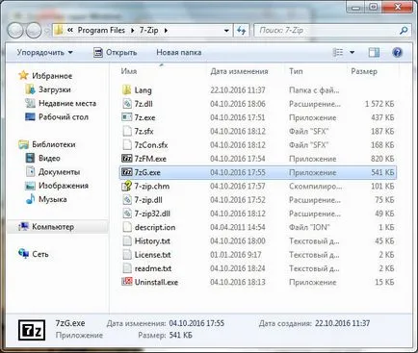
Task: Click the Новая папка button
Action: (179, 52)
